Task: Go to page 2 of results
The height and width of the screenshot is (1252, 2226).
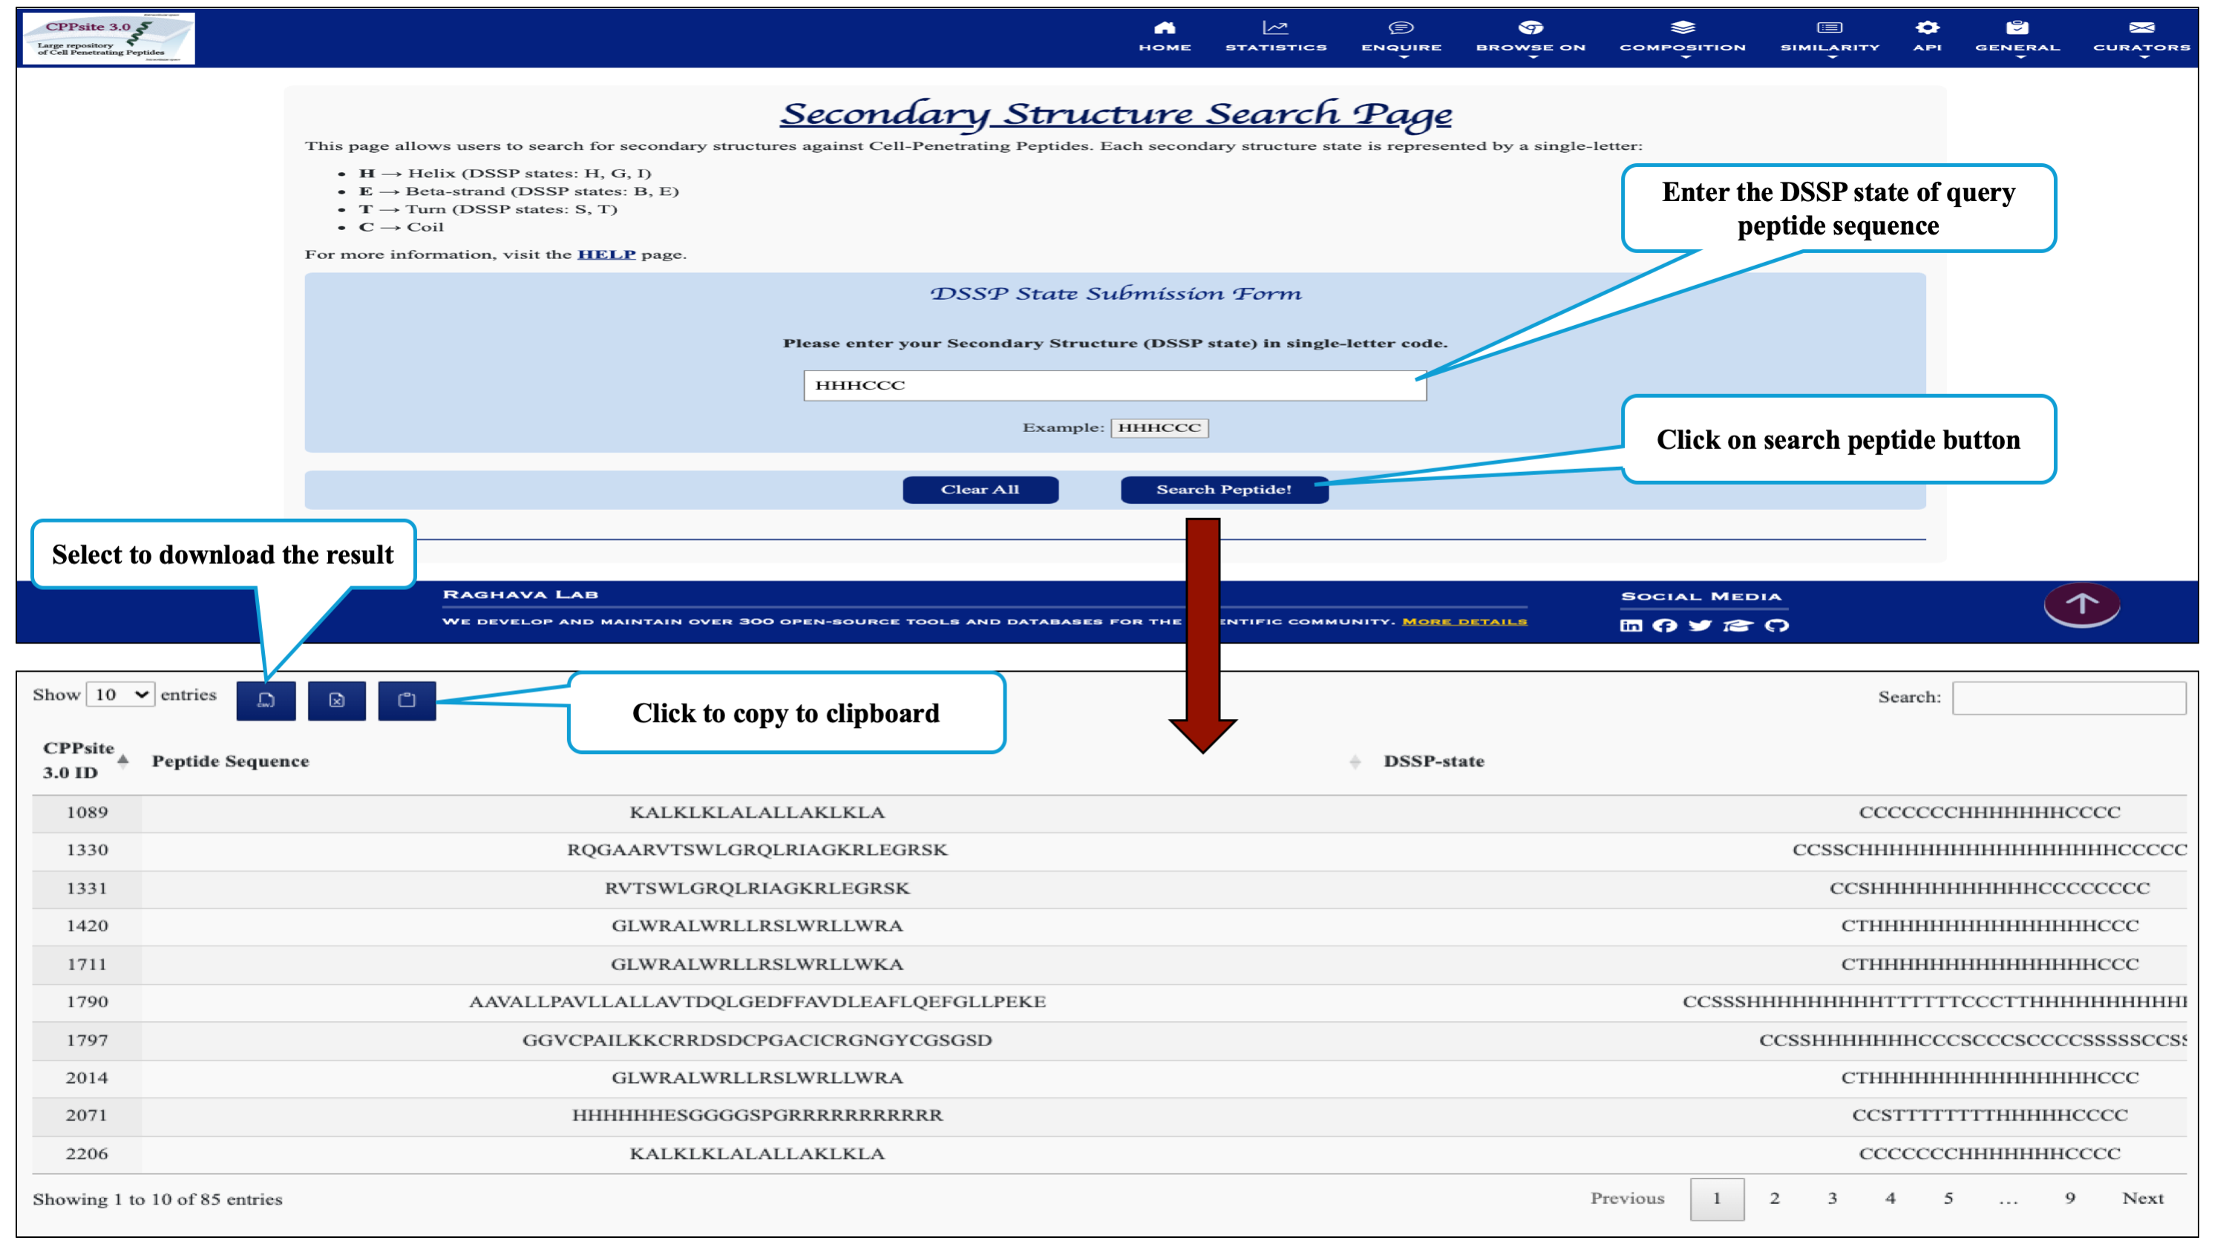Action: tap(1774, 1199)
